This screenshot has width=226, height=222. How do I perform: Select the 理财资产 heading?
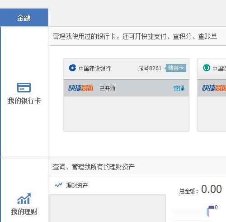click(77, 185)
